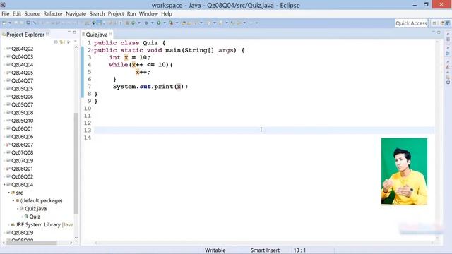Collapse the src folder node
This screenshot has height=254, width=452.
[9, 193]
